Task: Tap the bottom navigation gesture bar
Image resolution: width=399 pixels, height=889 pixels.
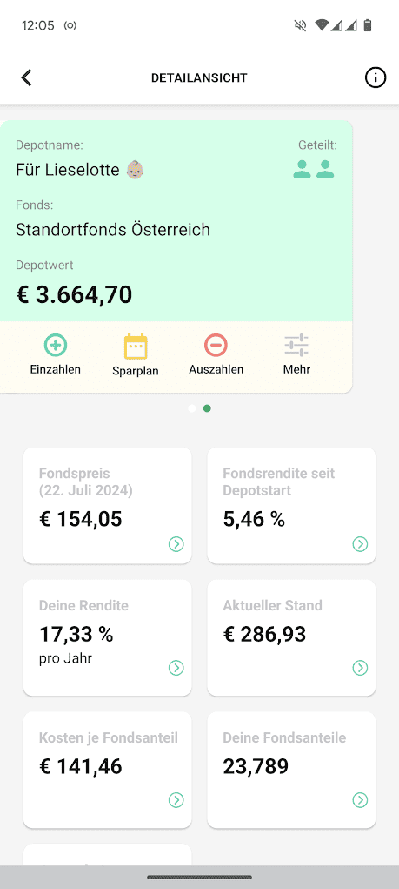Action: pos(199,878)
